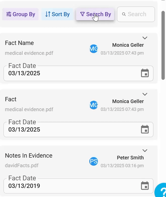Click medical evidence.pdf under Fact Name
This screenshot has width=166, height=197.
pyautogui.click(x=29, y=53)
